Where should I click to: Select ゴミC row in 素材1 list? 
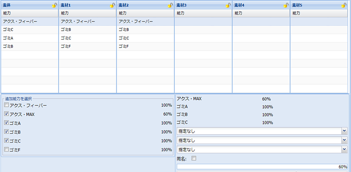(x=88, y=38)
